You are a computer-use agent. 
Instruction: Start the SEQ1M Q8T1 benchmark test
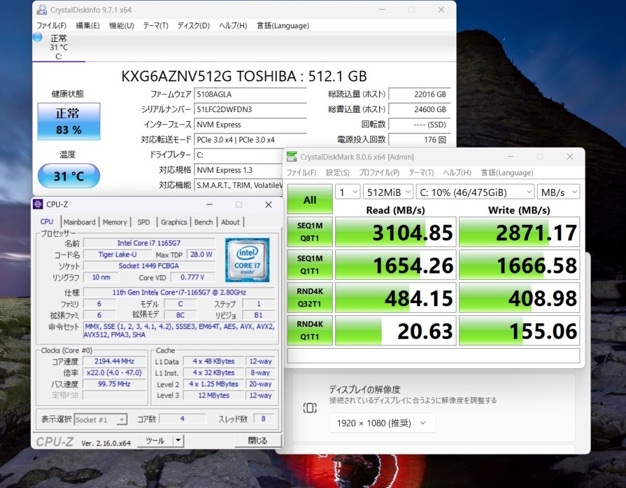(x=309, y=232)
